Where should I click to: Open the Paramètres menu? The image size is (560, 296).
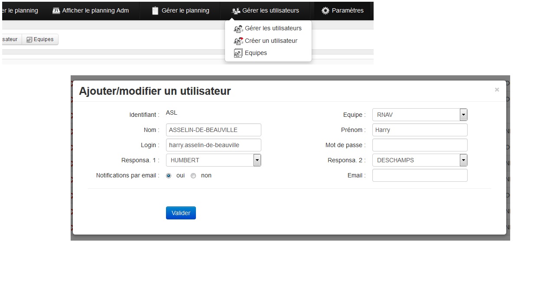(342, 10)
